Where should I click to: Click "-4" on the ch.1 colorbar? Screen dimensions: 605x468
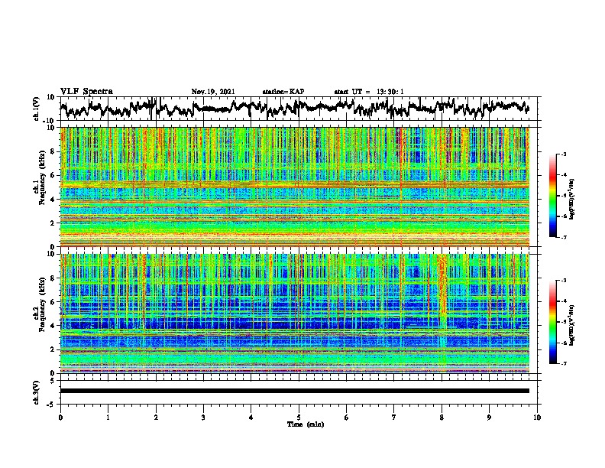(564, 175)
